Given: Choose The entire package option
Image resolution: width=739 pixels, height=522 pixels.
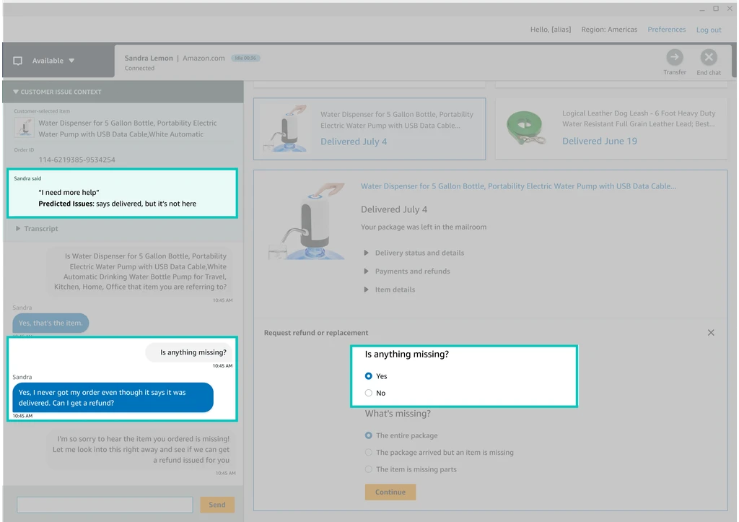Looking at the screenshot, I should (x=369, y=436).
